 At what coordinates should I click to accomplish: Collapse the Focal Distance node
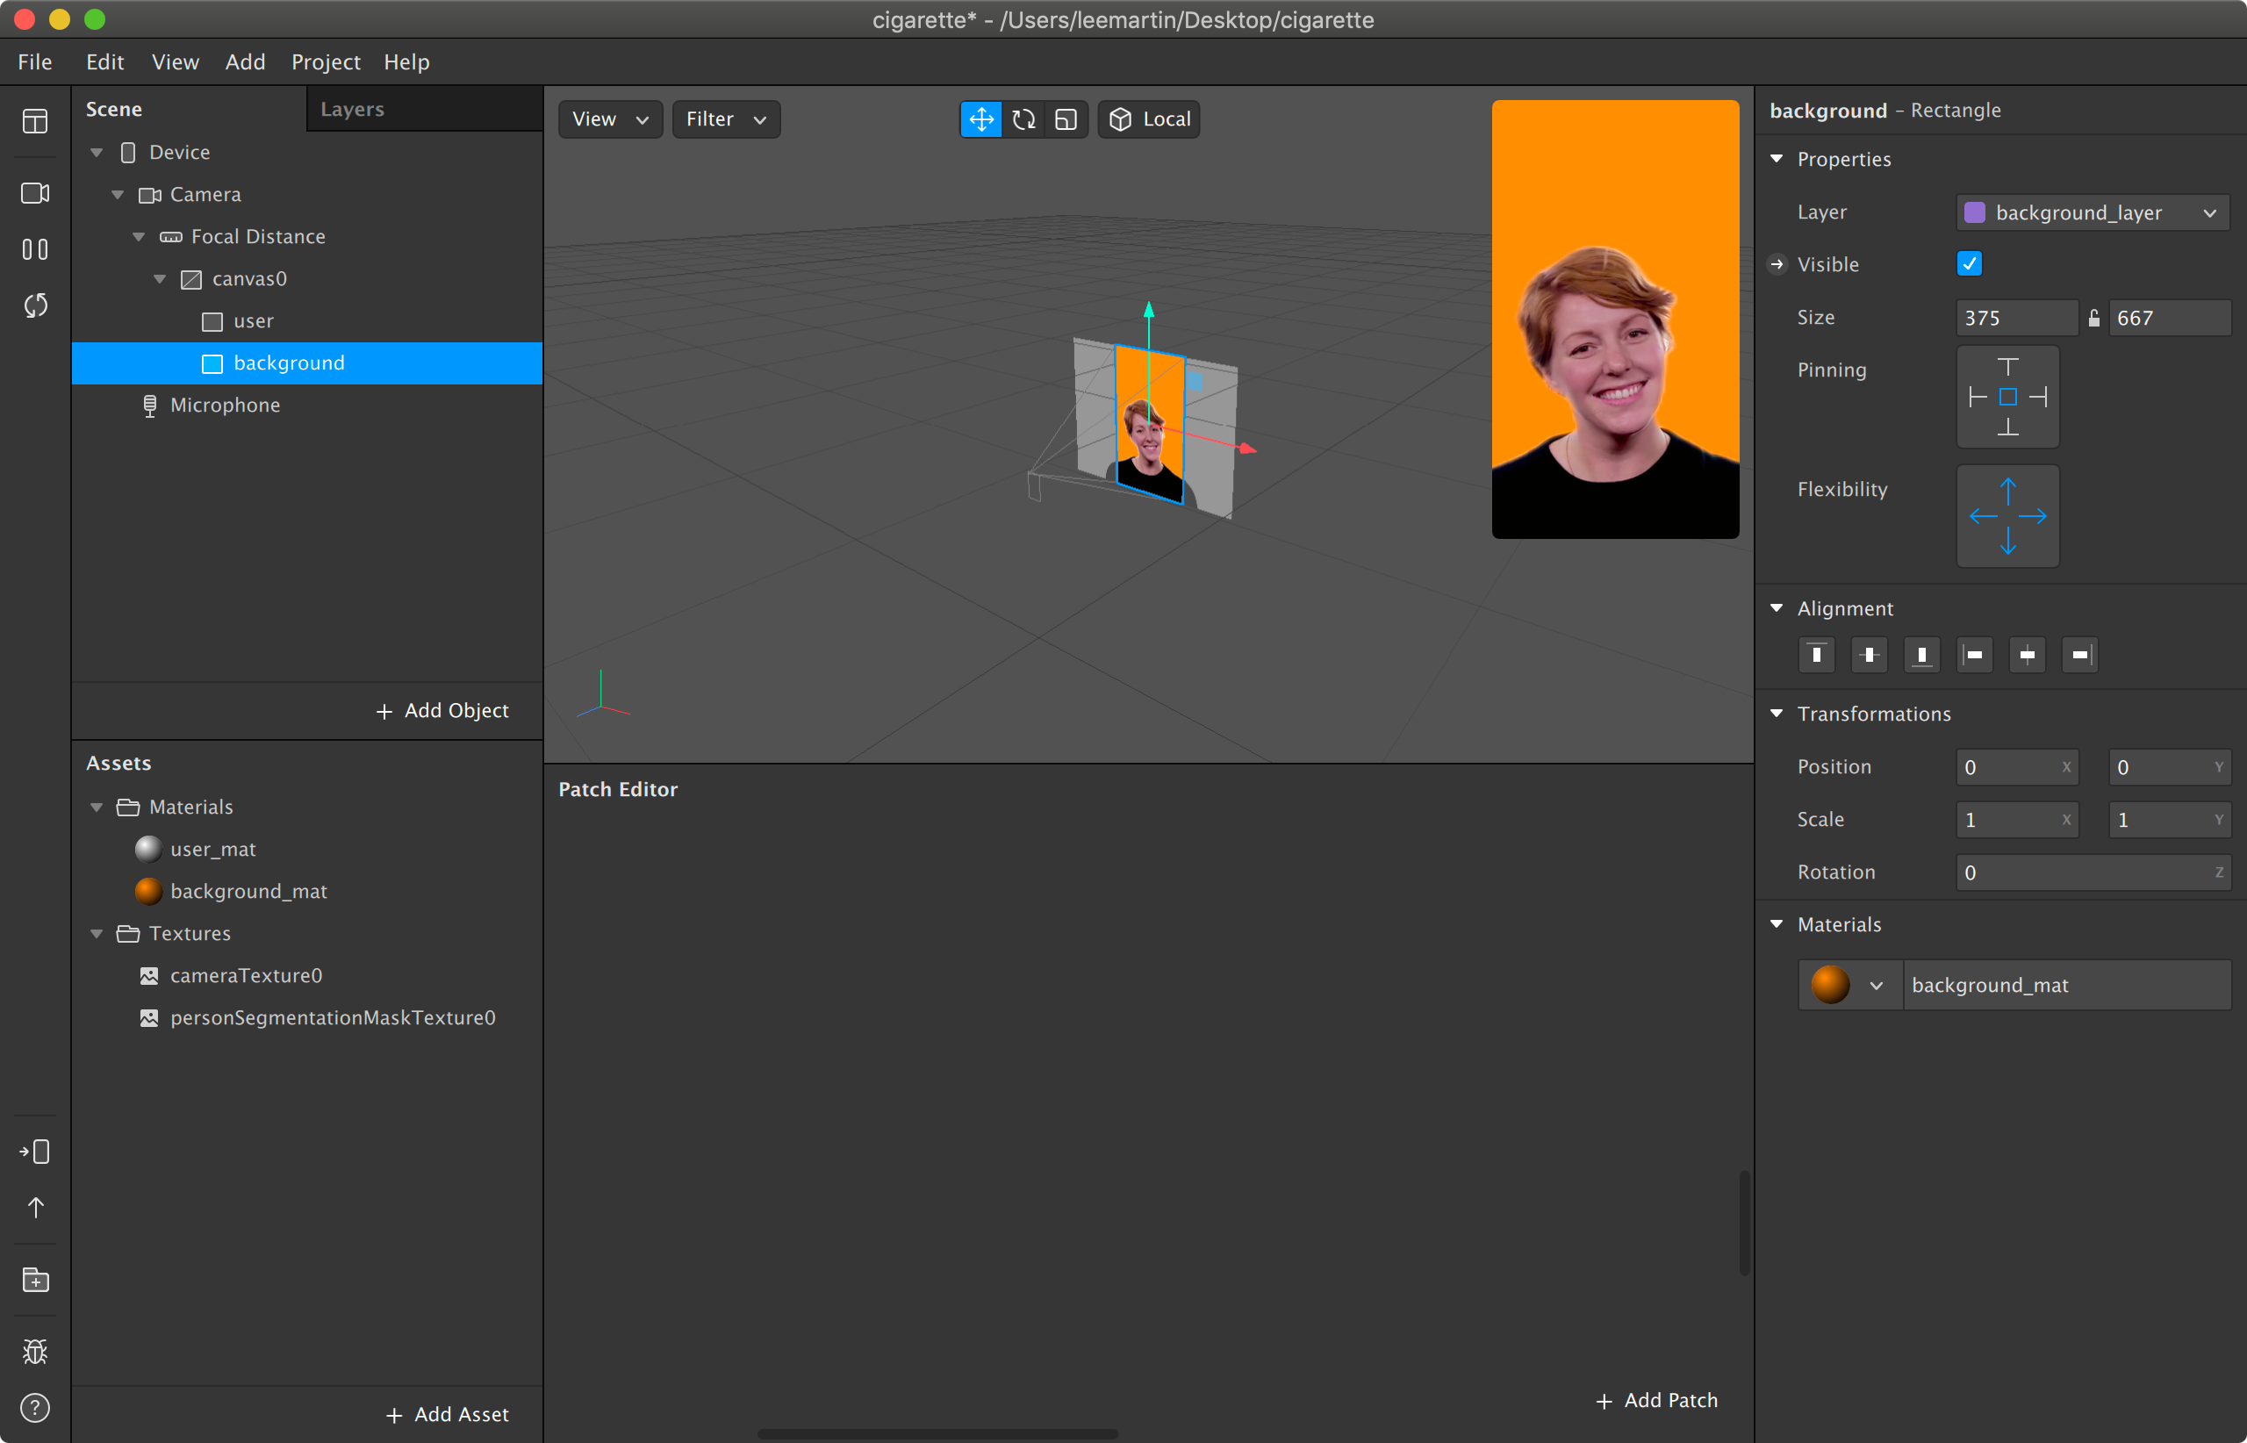tap(139, 236)
